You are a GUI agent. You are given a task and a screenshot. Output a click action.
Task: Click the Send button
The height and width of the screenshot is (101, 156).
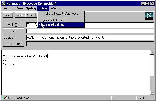[x=8, y=15]
